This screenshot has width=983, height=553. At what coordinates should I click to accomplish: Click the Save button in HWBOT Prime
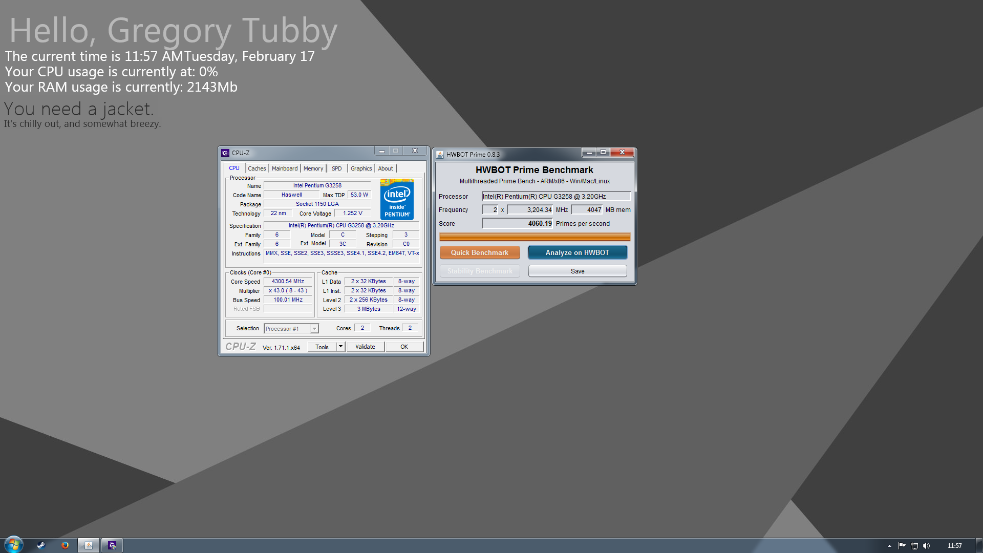pyautogui.click(x=578, y=271)
